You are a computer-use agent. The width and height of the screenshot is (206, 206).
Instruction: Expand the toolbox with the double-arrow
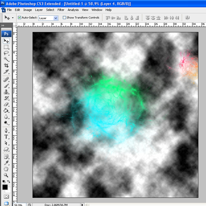[x=3, y=26]
